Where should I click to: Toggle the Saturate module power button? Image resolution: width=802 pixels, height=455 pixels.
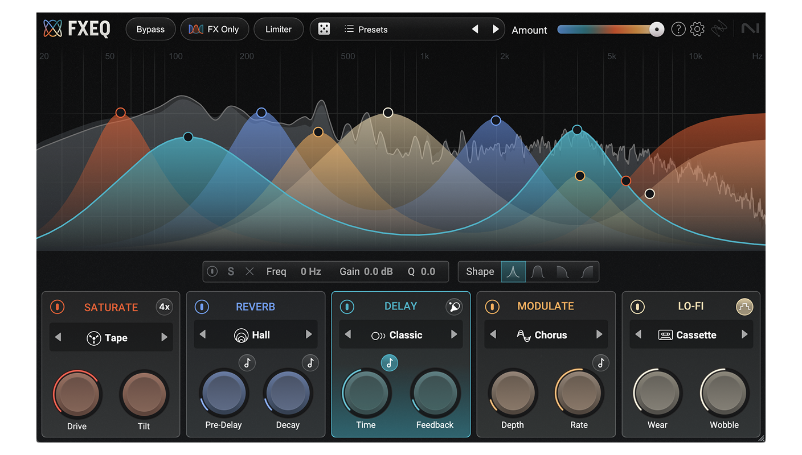58,307
